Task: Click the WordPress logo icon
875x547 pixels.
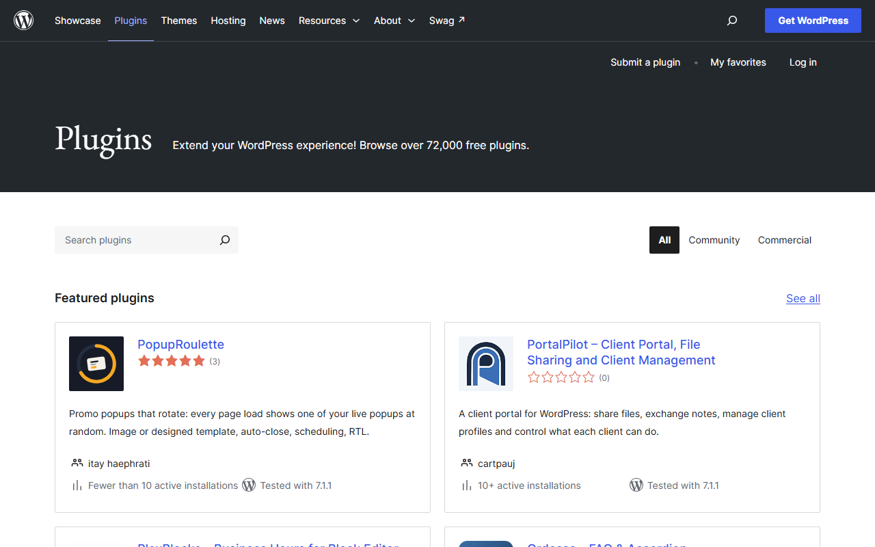Action: pos(24,21)
